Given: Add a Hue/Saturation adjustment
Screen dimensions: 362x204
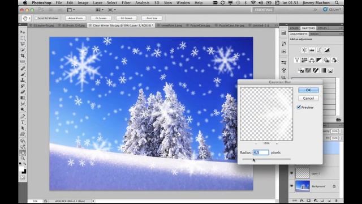Looking at the screenshot, I should point(304,60).
